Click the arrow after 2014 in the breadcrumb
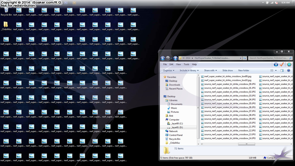This screenshot has height=166, width=295. point(192,58)
